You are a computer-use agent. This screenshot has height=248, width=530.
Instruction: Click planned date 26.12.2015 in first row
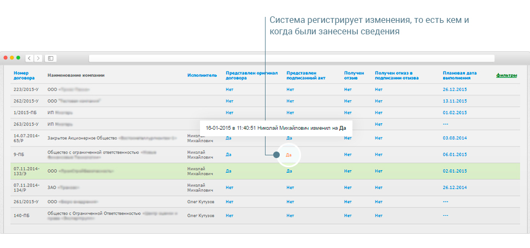[x=455, y=88]
